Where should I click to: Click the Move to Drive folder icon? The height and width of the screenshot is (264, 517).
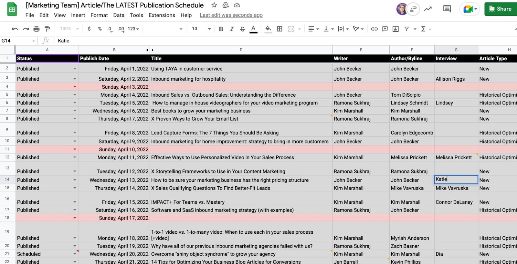[226, 5]
